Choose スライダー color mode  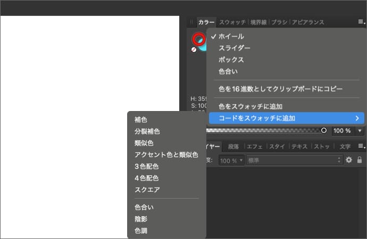point(234,48)
